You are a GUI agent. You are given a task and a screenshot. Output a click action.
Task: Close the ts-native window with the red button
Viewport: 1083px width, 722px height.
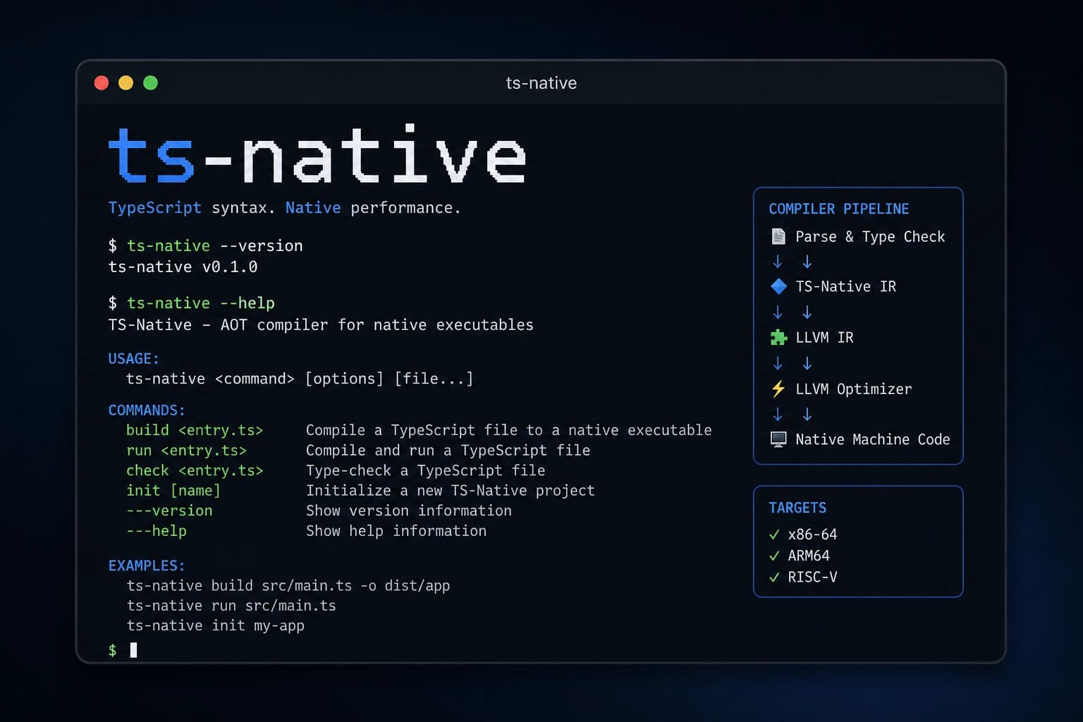pyautogui.click(x=102, y=82)
